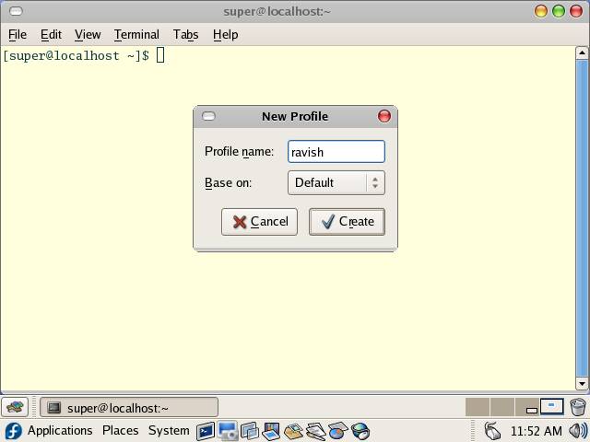
Task: Open the Edit menu
Action: 51,34
